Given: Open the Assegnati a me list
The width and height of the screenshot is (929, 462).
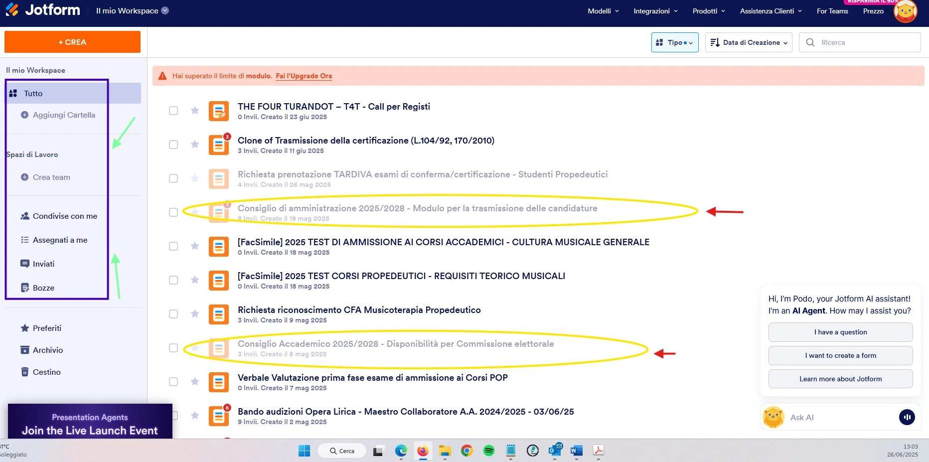Looking at the screenshot, I should 60,240.
